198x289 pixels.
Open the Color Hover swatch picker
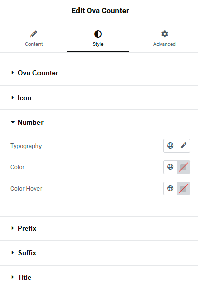pos(183,188)
